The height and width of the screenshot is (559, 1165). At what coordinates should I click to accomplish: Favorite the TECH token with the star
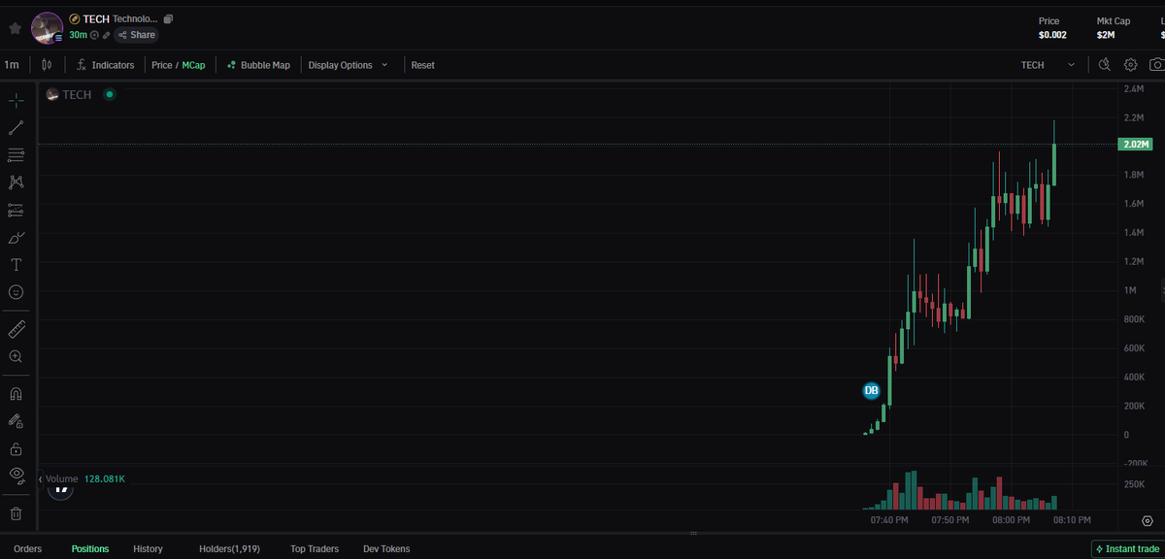15,28
